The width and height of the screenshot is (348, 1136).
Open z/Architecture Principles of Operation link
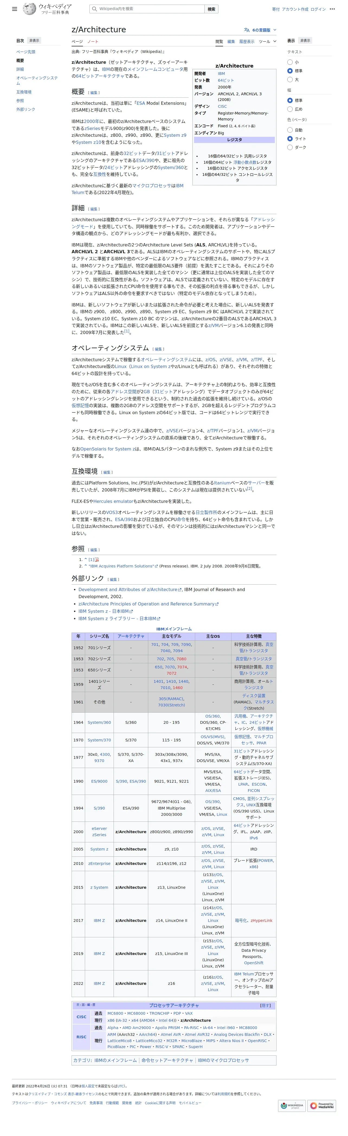point(148,604)
